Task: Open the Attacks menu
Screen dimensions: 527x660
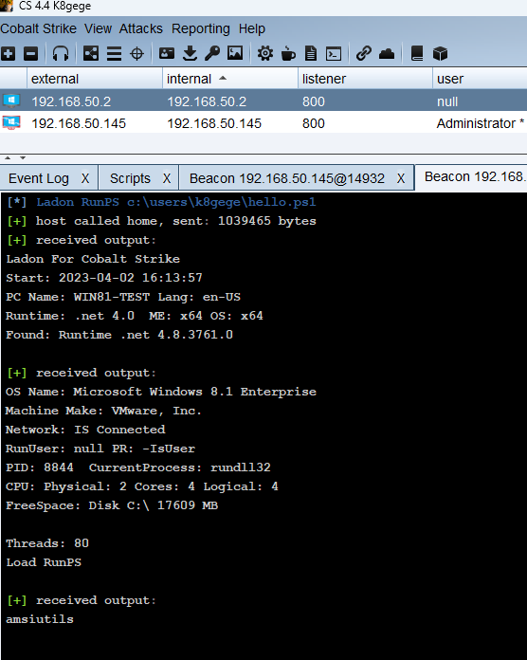Action: (141, 28)
